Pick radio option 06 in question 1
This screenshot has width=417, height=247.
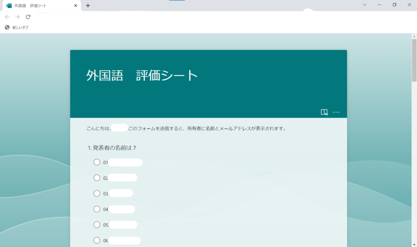click(97, 240)
